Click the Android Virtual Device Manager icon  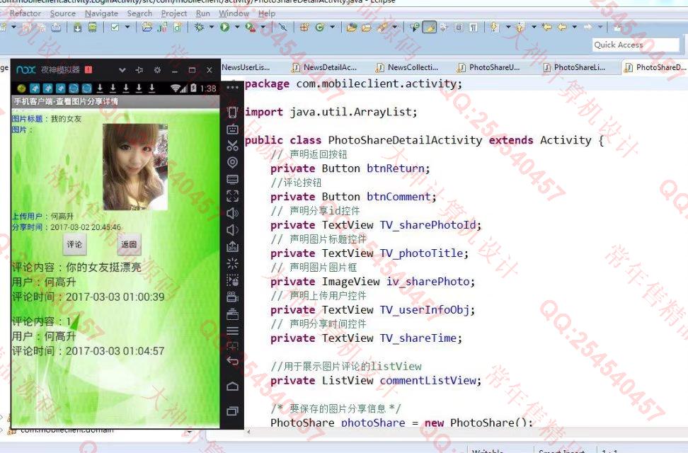[92, 28]
